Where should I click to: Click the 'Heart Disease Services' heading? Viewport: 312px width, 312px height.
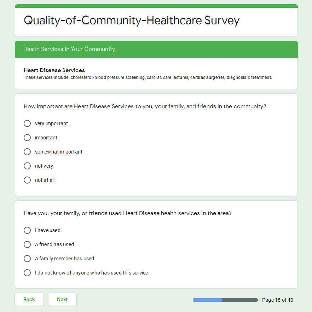(x=54, y=70)
